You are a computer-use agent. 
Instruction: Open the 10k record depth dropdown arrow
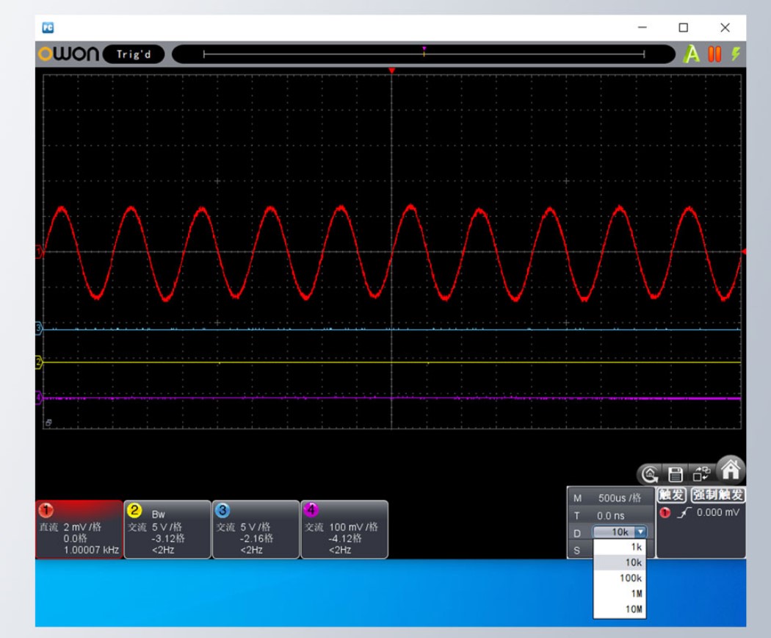(x=640, y=532)
